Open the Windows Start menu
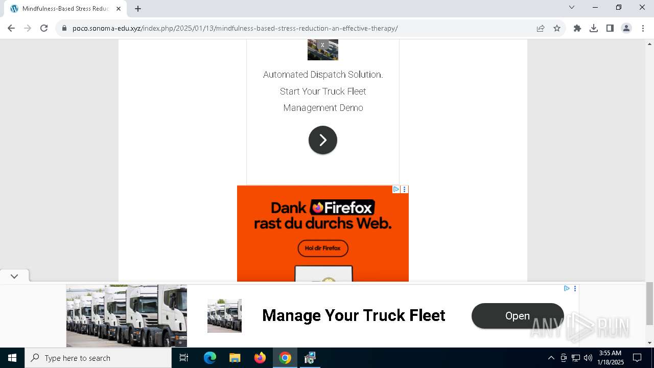 coord(12,358)
